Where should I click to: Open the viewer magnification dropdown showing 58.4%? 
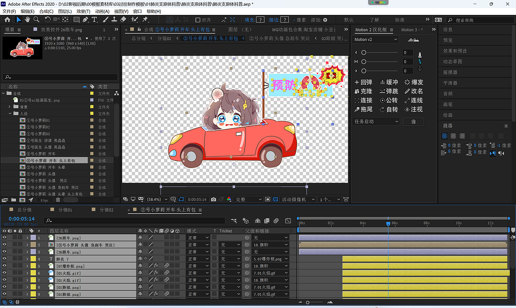156,199
